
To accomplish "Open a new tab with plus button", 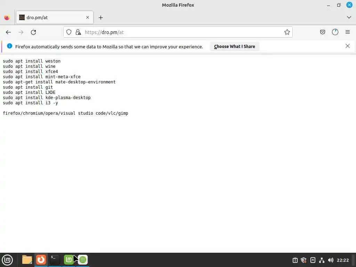I will click(100, 17).
